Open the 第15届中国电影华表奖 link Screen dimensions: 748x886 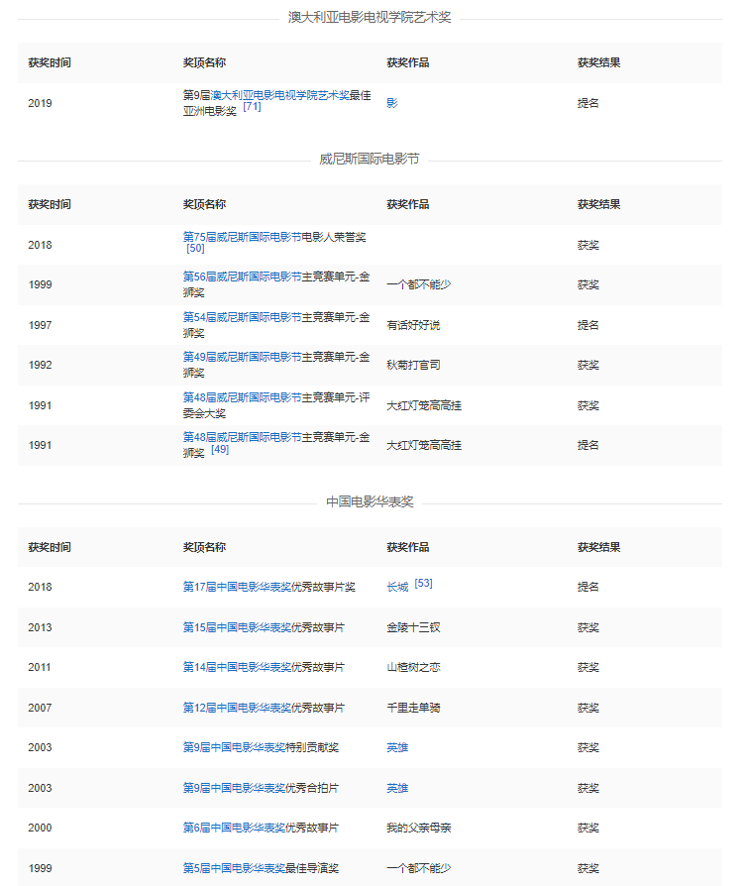click(x=237, y=627)
